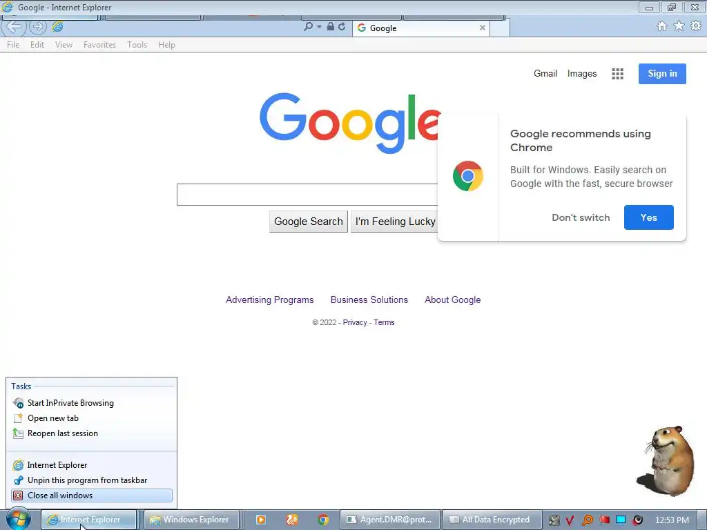Go to the home page via house icon
The image size is (707, 530).
(662, 26)
